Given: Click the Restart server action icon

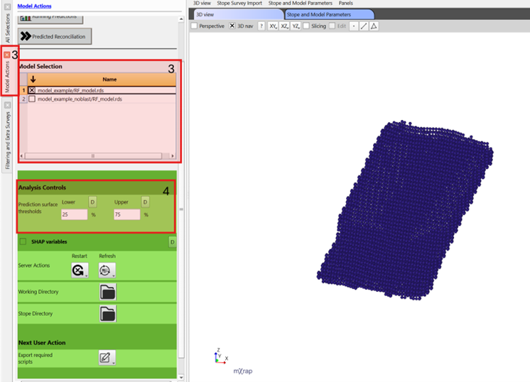Looking at the screenshot, I should tap(78, 270).
